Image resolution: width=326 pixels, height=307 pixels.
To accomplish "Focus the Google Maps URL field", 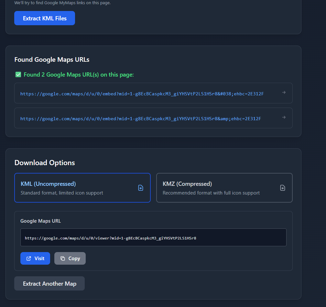I will click(153, 238).
